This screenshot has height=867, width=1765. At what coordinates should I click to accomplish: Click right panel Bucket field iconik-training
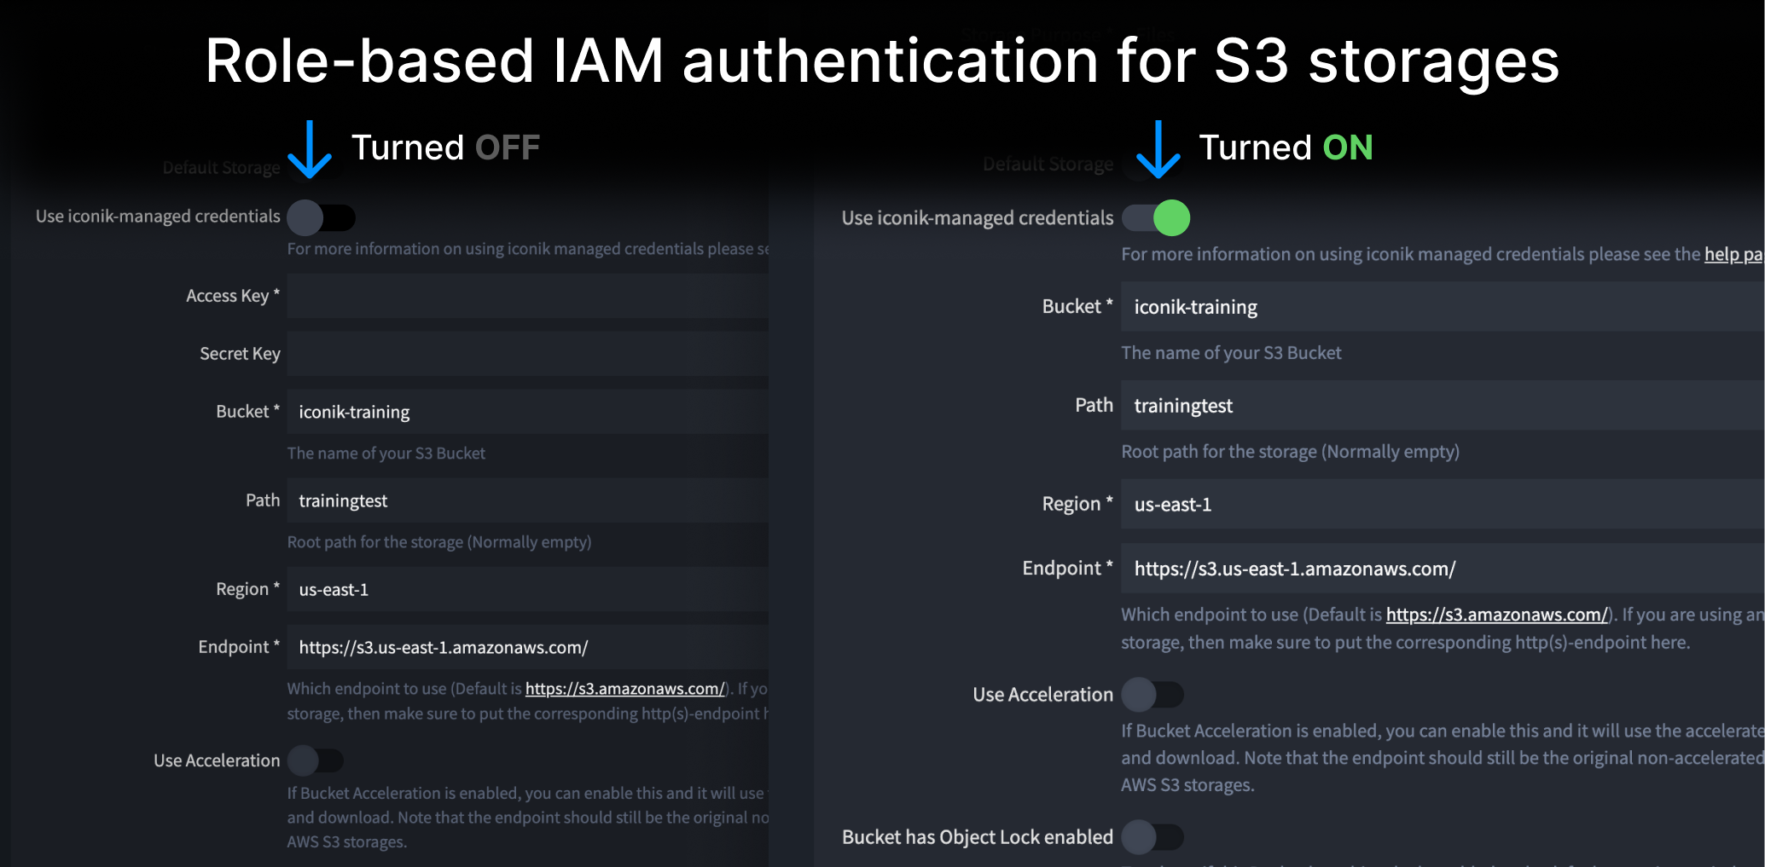(x=1443, y=307)
